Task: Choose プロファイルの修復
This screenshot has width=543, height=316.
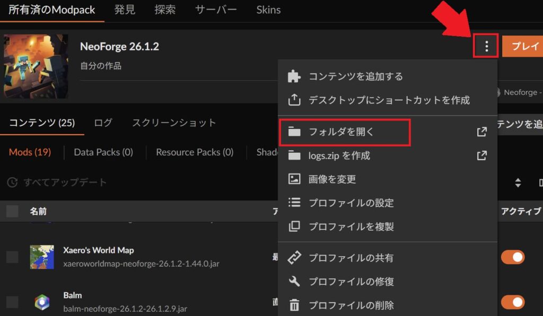Action: [x=388, y=282]
